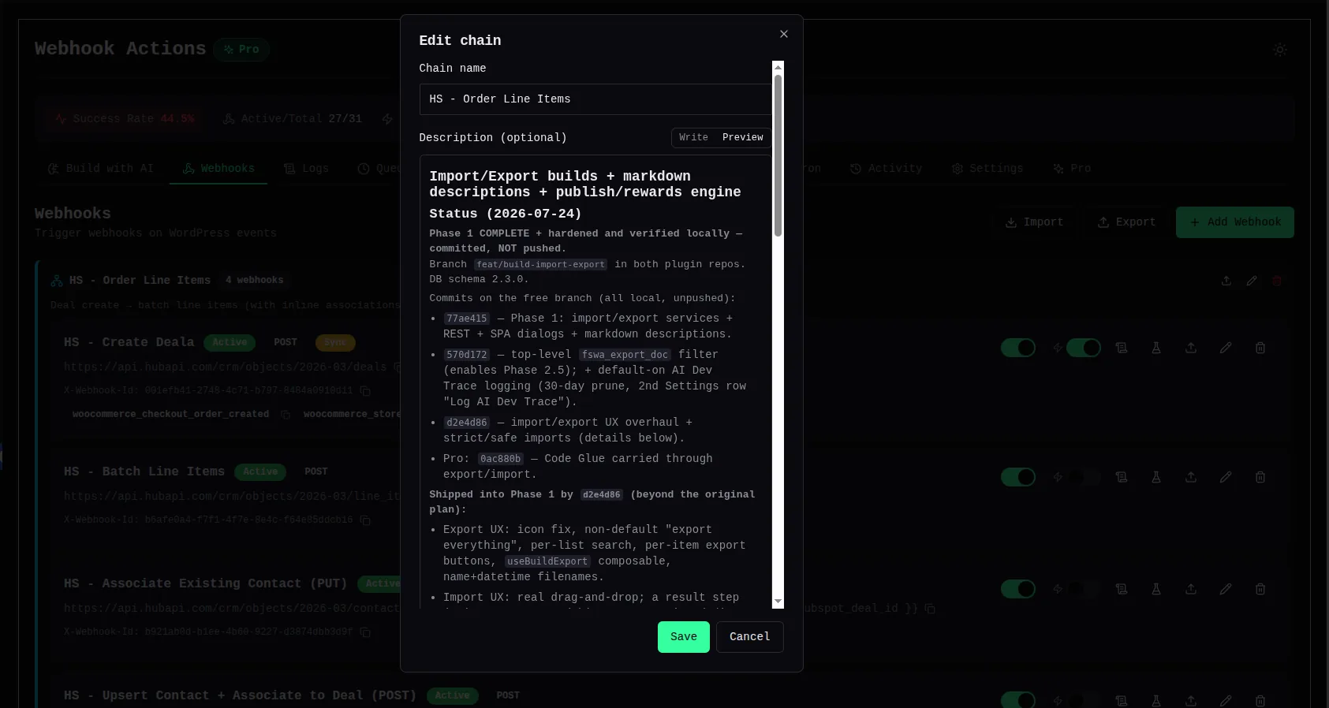1329x708 pixels.
Task: Open the Build with AI tab
Action: pyautogui.click(x=101, y=169)
